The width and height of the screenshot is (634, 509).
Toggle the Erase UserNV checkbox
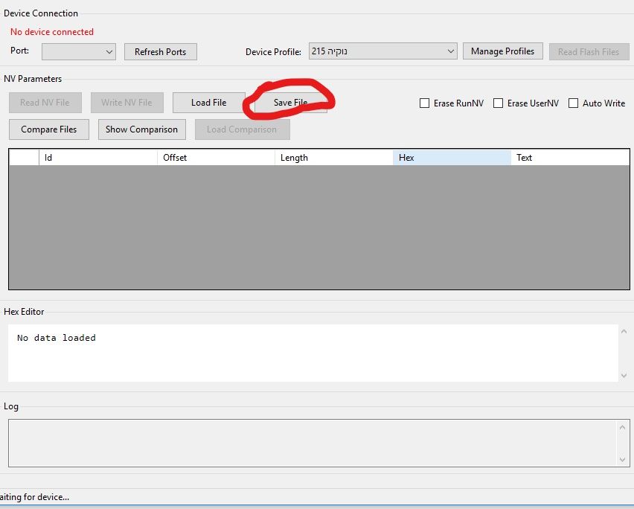click(499, 103)
